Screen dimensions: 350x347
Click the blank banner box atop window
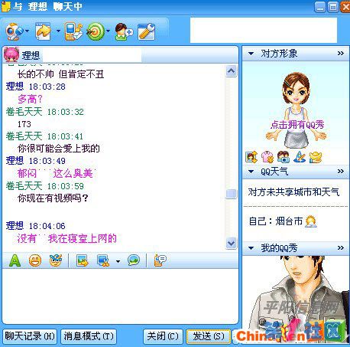tap(264, 30)
